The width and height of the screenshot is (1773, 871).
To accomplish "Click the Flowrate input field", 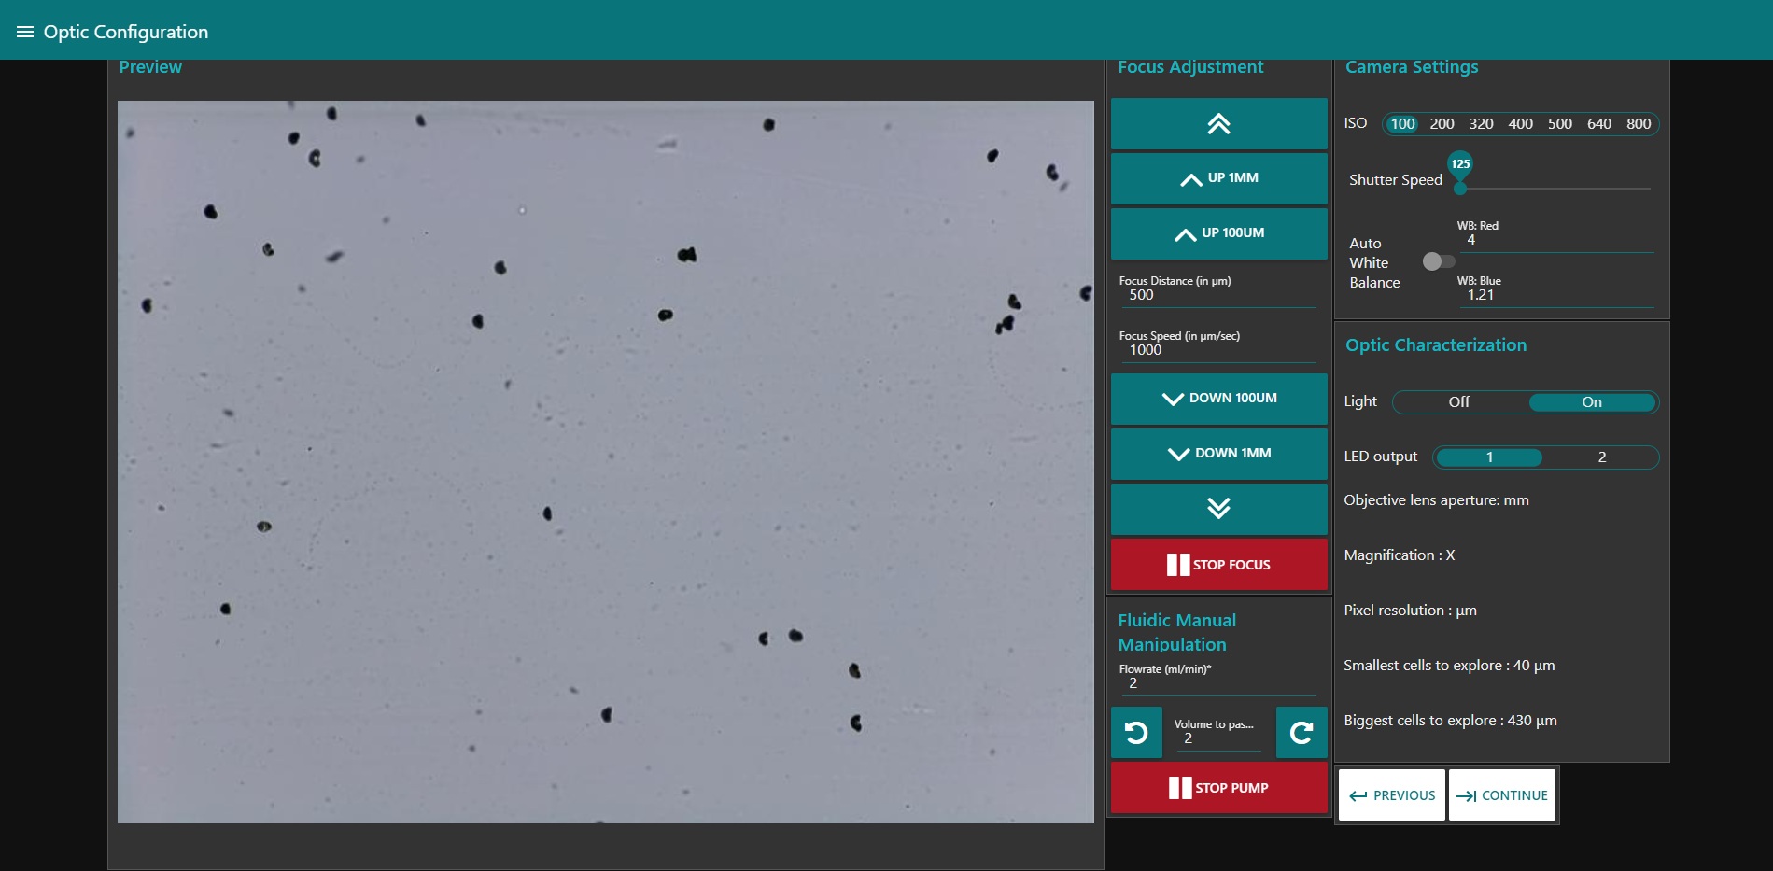I will click(1217, 683).
